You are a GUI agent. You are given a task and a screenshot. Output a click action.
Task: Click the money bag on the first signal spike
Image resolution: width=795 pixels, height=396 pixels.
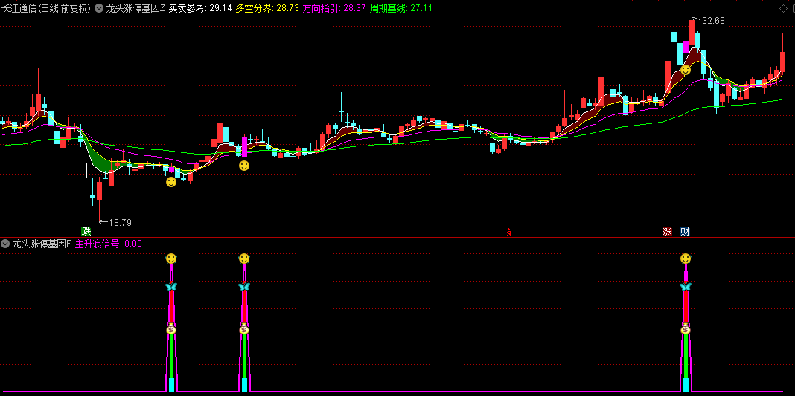pos(171,328)
